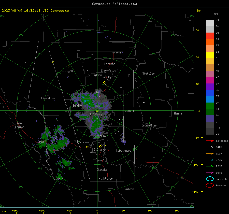The height and width of the screenshot is (214, 229).
Task: Click the dBZ legend heading
Action: coord(216,13)
